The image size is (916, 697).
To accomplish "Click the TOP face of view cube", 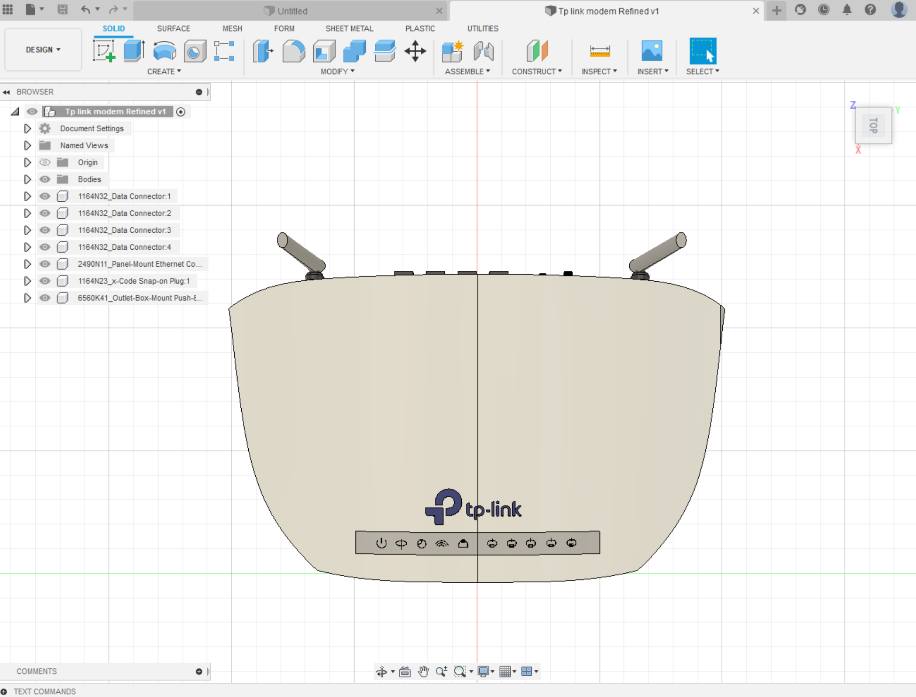I will pyautogui.click(x=873, y=126).
